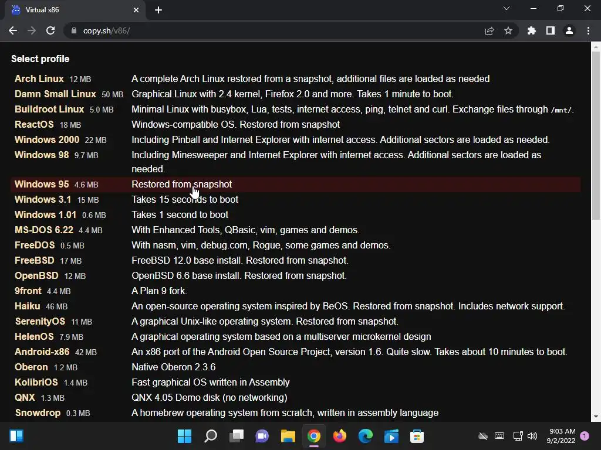Open a new tab with plus button
601x450 pixels.
(158, 10)
